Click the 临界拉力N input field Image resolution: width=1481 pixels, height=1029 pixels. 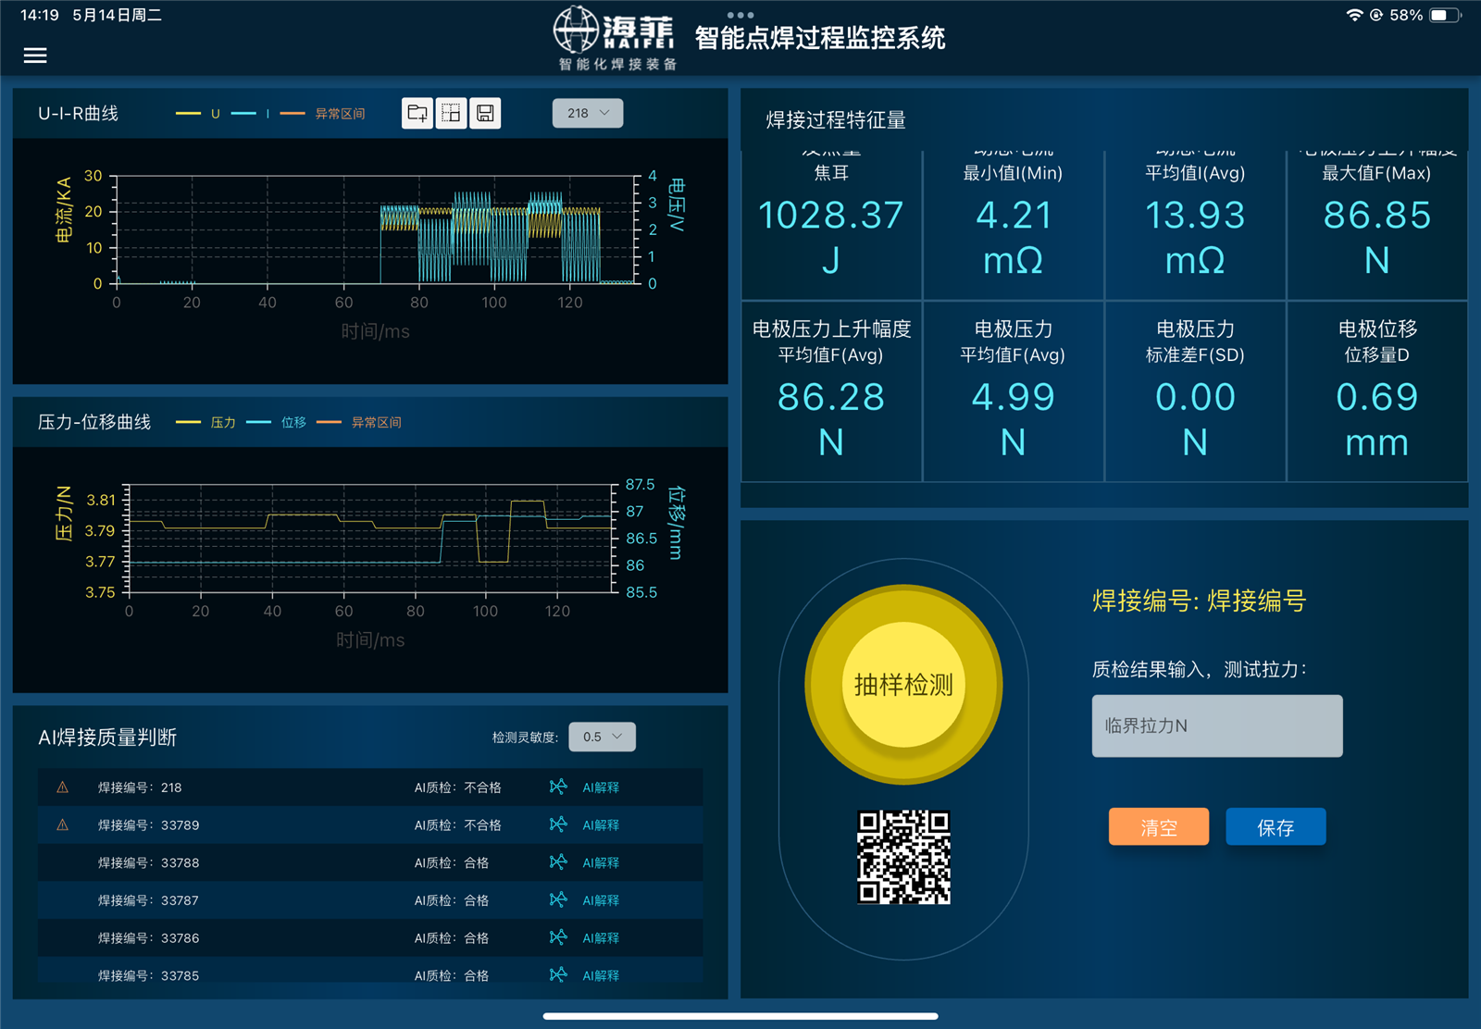[x=1217, y=725]
